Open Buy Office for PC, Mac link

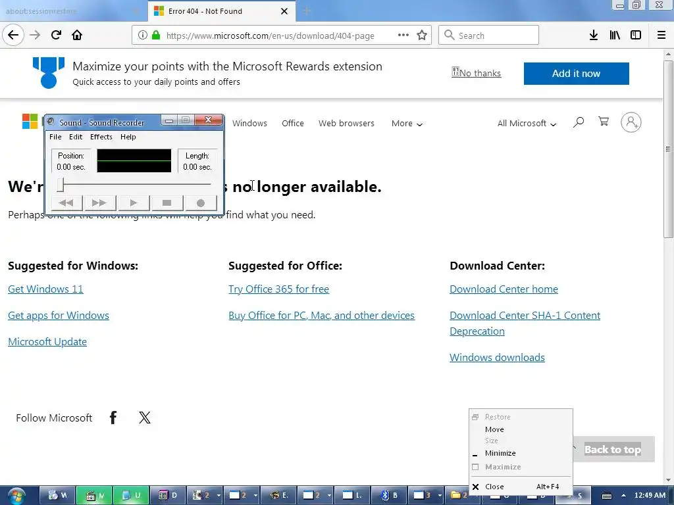point(321,315)
